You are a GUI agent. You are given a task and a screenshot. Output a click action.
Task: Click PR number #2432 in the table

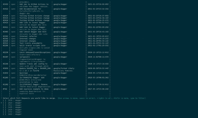point(5,4)
